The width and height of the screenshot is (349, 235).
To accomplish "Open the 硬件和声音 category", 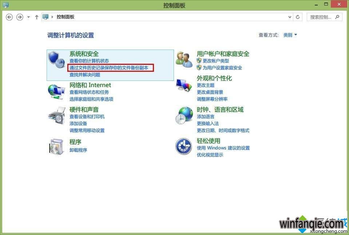I will 84,110.
